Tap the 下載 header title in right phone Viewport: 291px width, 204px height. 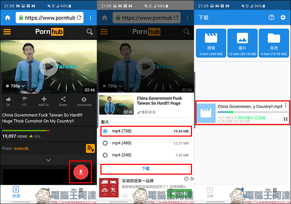pos(204,17)
